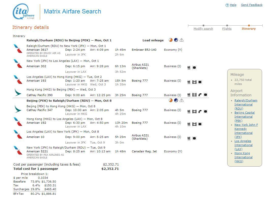Open the Help link
The width and height of the screenshot is (273, 197).
pos(233,5)
